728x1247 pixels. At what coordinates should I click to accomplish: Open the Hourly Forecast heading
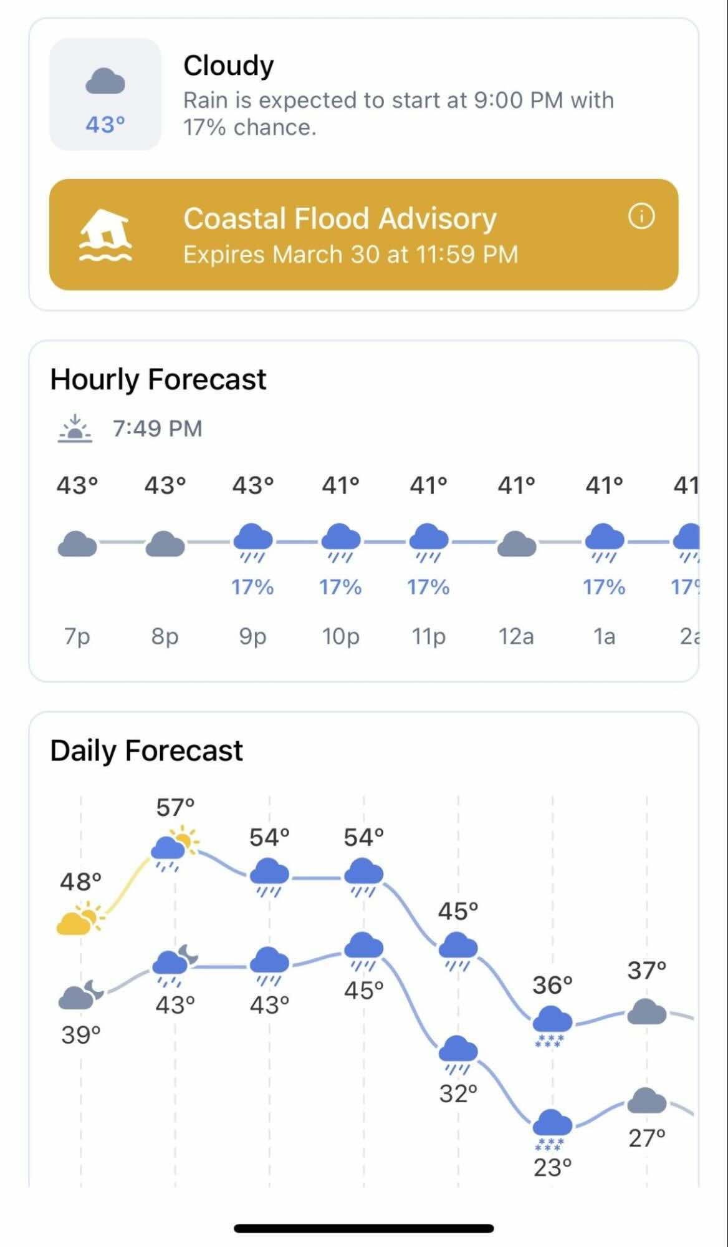click(x=158, y=379)
